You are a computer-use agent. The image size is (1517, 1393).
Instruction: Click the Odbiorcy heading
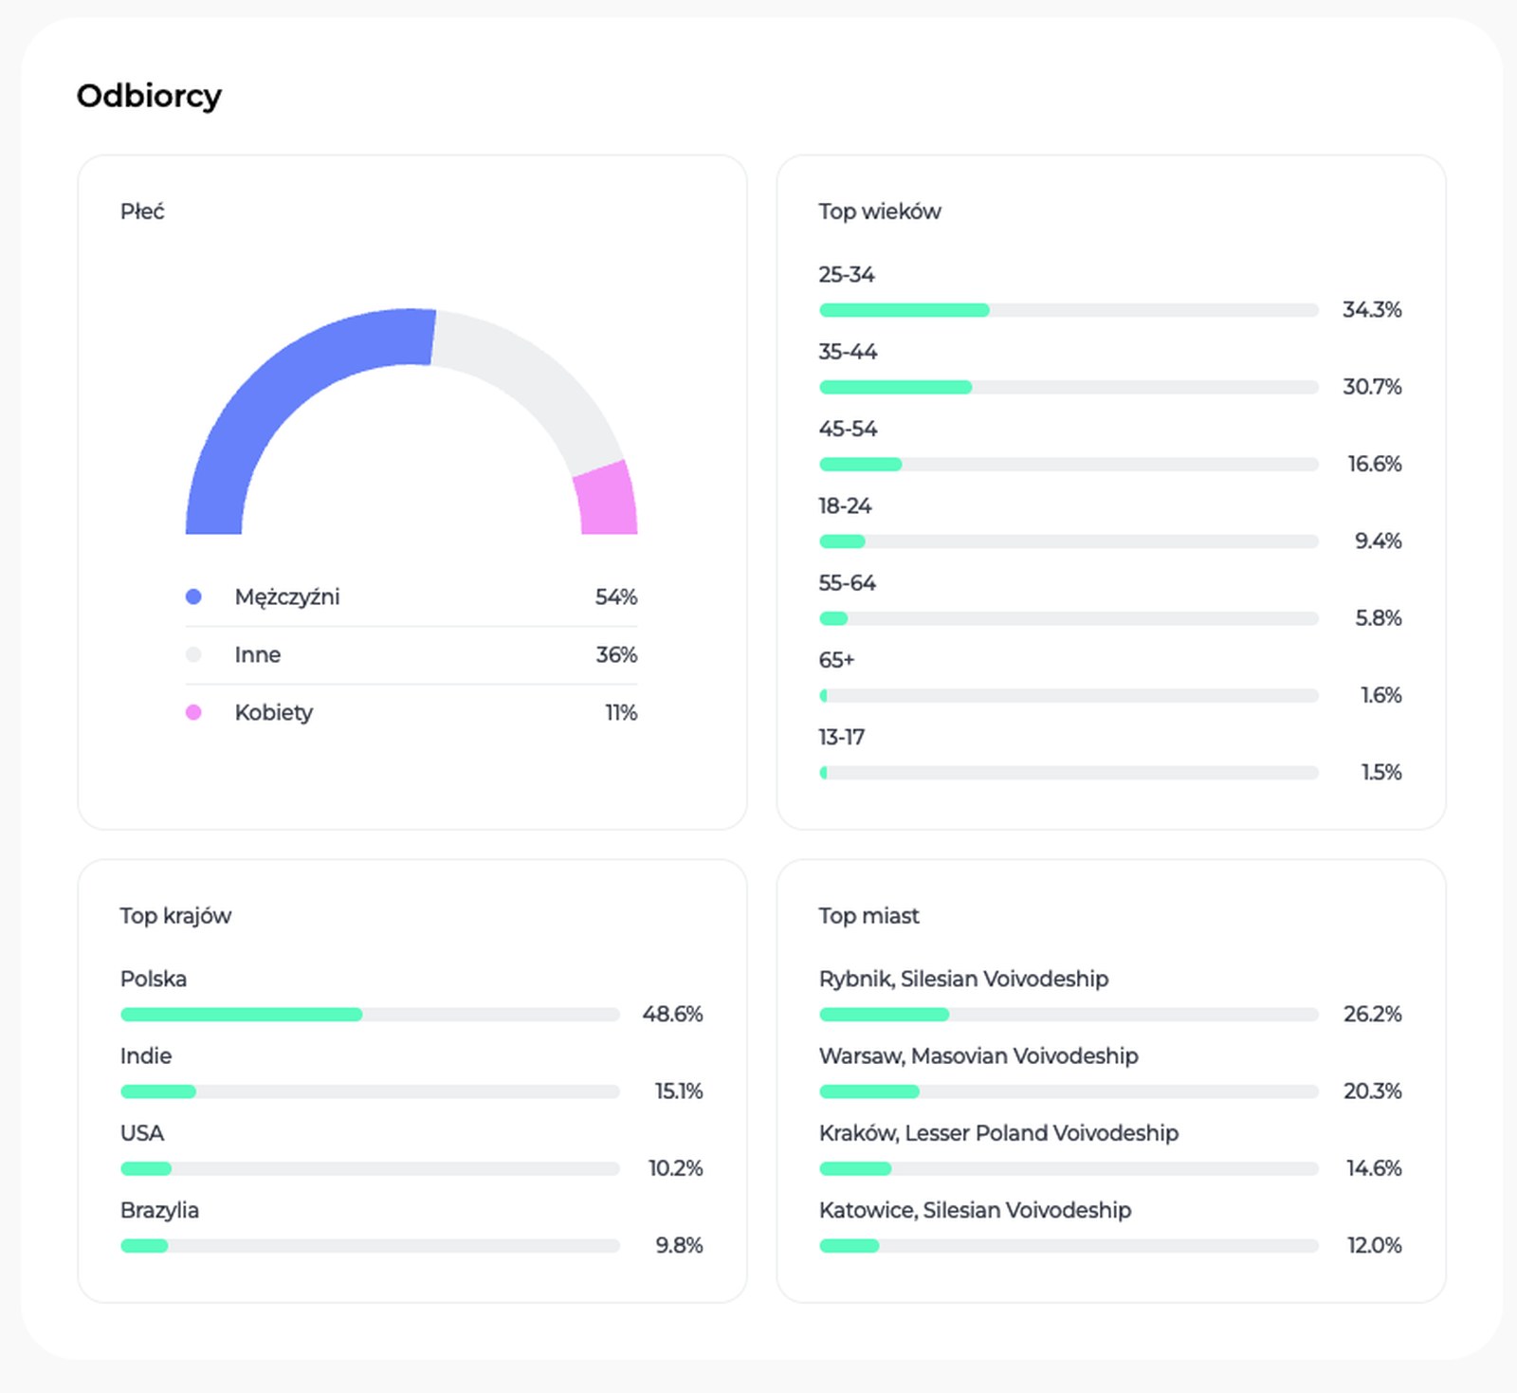click(149, 96)
